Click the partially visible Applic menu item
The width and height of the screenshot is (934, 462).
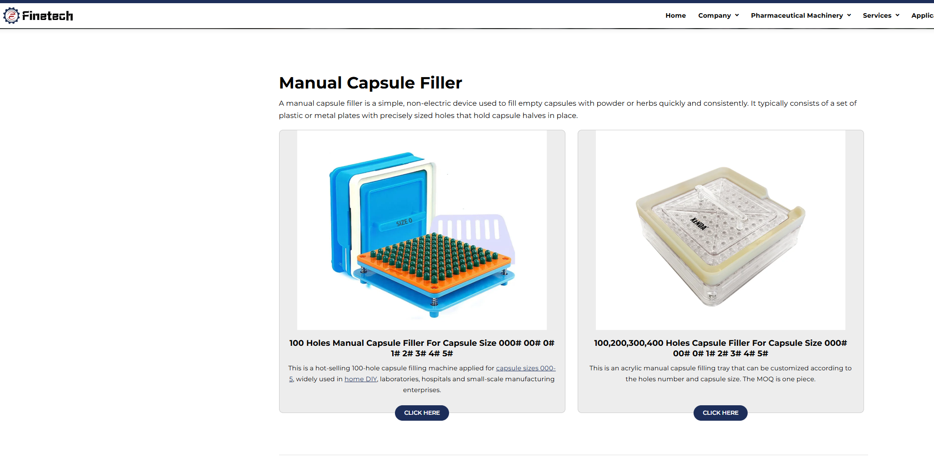pos(922,15)
